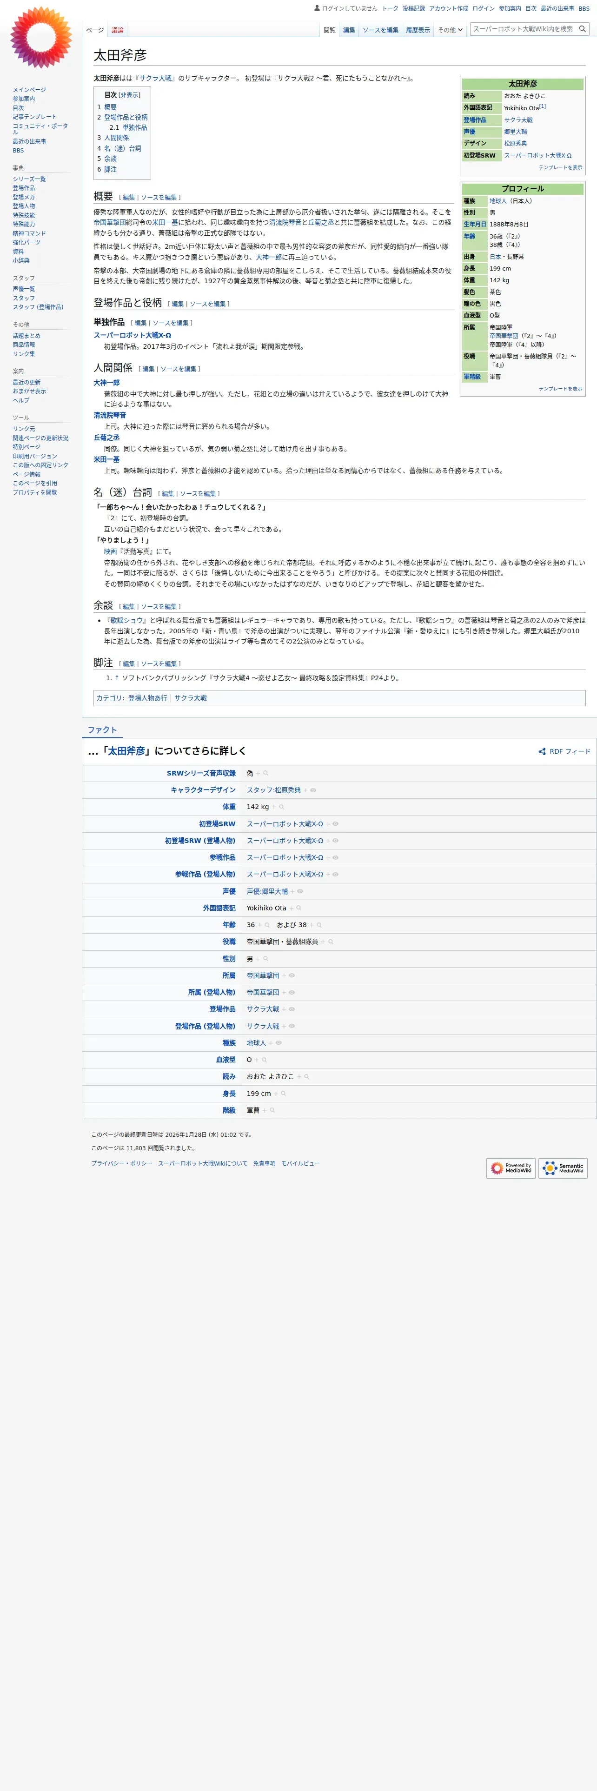The width and height of the screenshot is (597, 1791).
Task: Edit the 概要 section via 編集
Action: pyautogui.click(x=129, y=198)
